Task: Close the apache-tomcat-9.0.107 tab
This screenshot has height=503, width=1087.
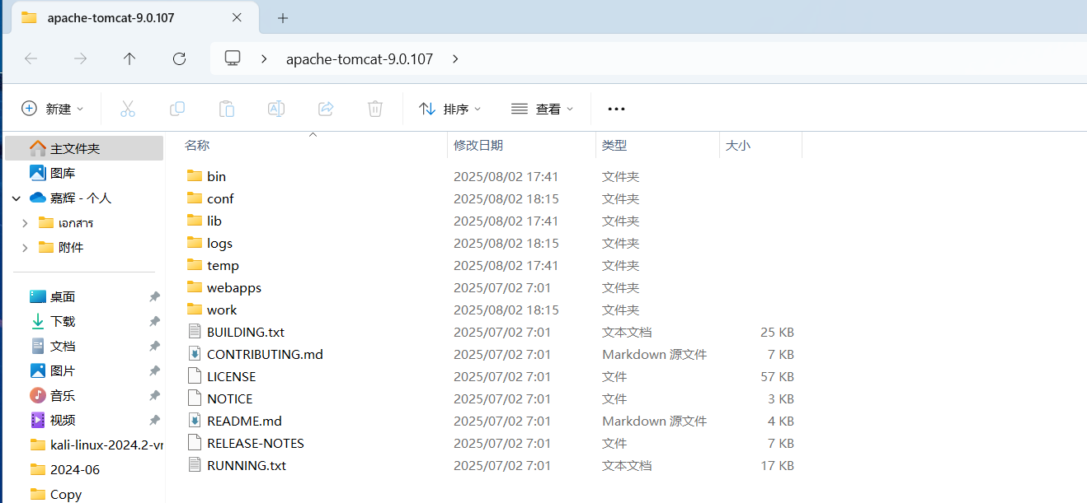Action: (x=238, y=17)
